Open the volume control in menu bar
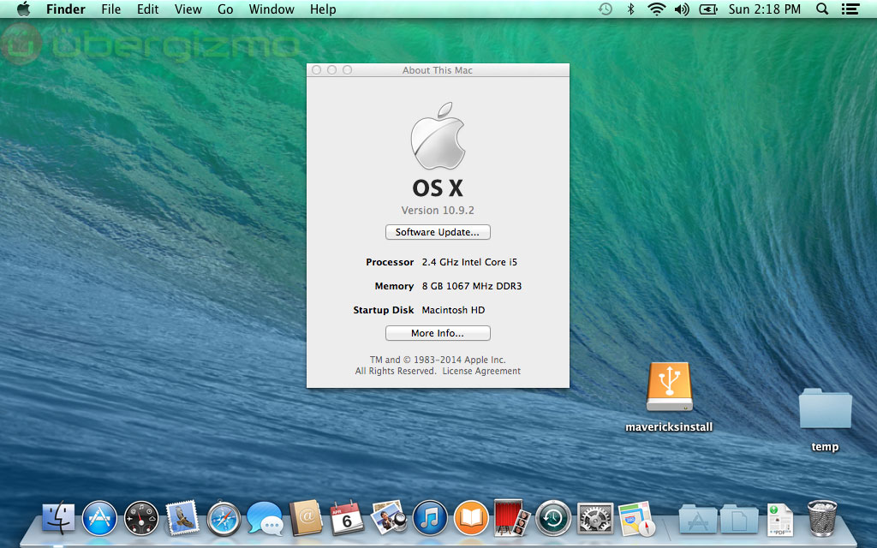The height and width of the screenshot is (548, 877). pos(682,9)
